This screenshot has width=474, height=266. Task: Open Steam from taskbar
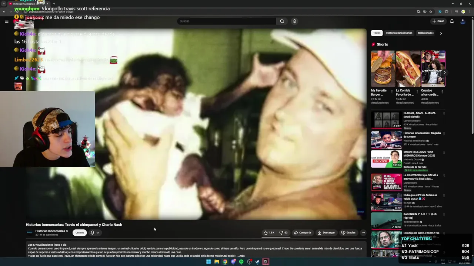point(257,262)
